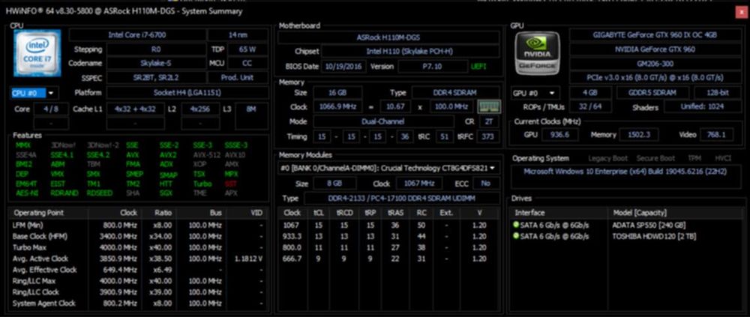Image resolution: width=750 pixels, height=317 pixels.
Task: Click the UEFI indicator label
Action: [x=478, y=67]
